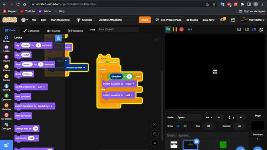Screen dimensions: 267x150
Task: Click the sprite x position field
Action: click(x=219, y=117)
